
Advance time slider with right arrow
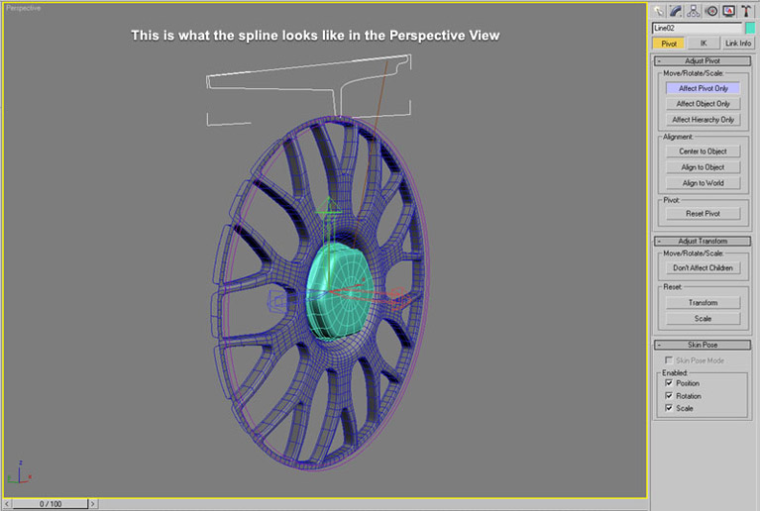[93, 504]
